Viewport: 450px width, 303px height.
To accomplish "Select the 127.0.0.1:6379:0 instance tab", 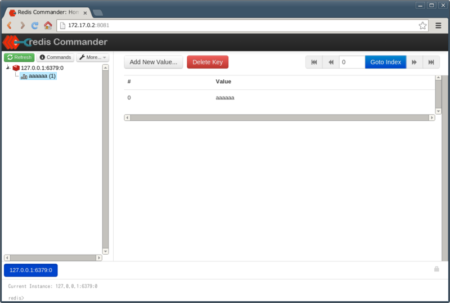I will (x=31, y=270).
